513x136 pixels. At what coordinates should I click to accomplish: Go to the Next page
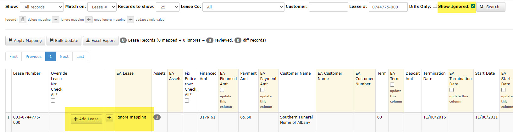coord(64,57)
